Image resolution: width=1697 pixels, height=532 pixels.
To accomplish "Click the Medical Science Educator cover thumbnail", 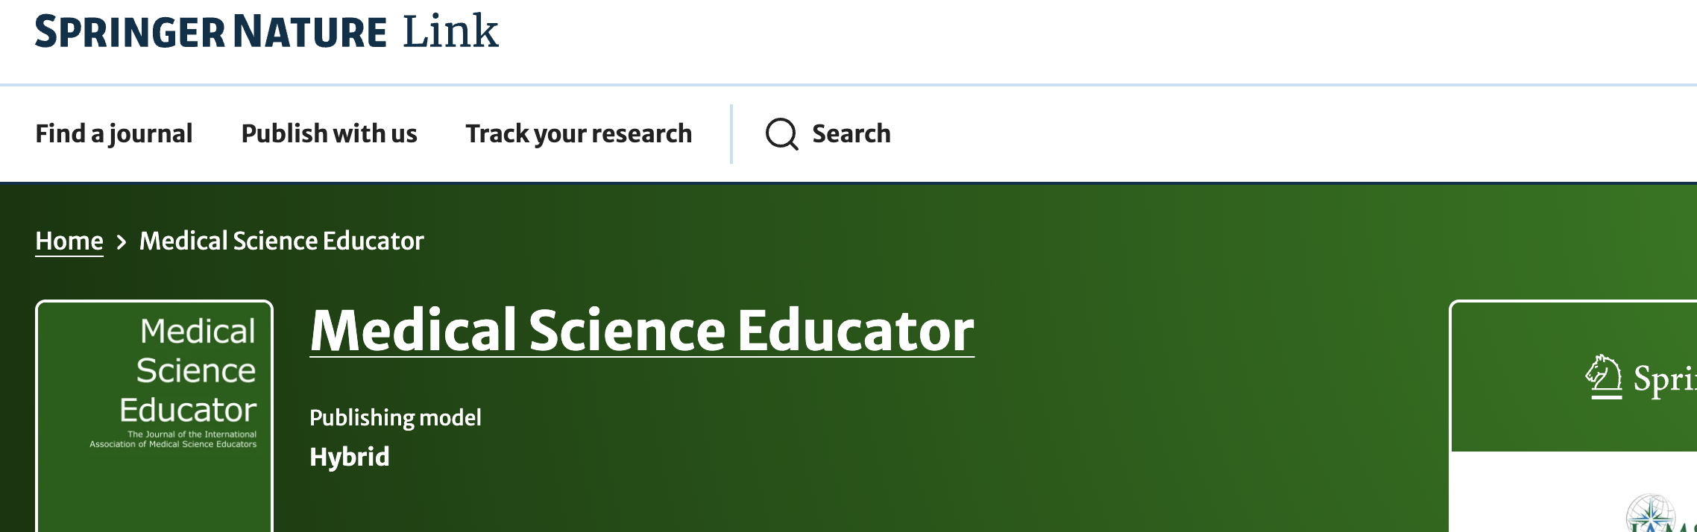I will pyautogui.click(x=154, y=417).
